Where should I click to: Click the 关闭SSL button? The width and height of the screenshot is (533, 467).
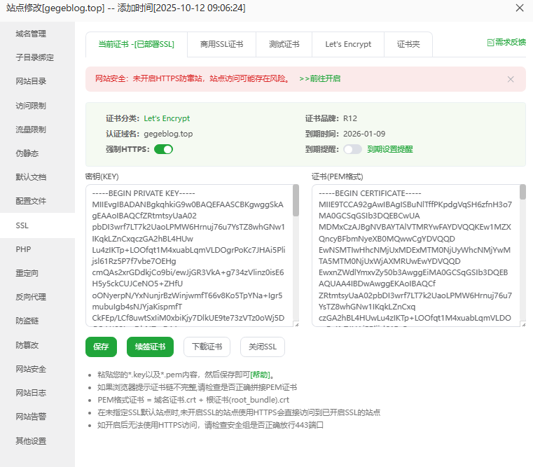click(x=263, y=347)
